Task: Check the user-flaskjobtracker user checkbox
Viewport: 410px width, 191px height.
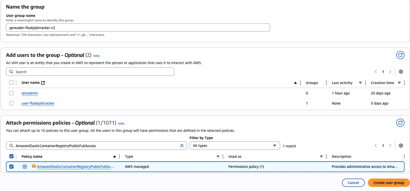Action: [x=11, y=103]
